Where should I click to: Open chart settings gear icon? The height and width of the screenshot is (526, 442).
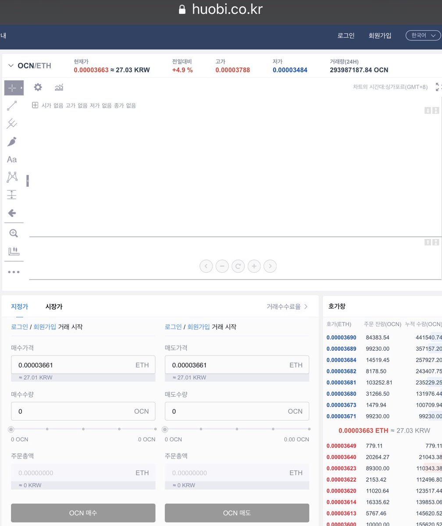38,87
